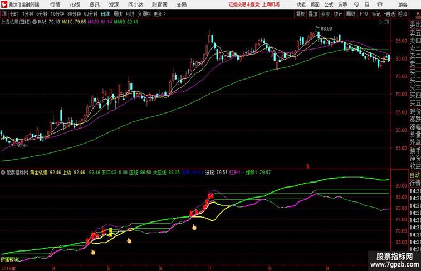
Task: Click the hand pointer marker before month 7
Action: click(x=194, y=227)
